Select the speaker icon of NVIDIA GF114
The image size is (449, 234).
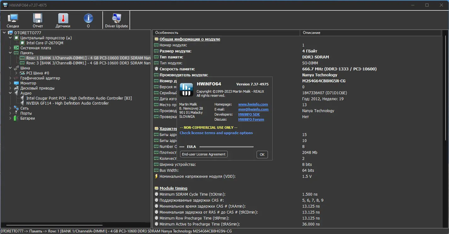[22, 103]
